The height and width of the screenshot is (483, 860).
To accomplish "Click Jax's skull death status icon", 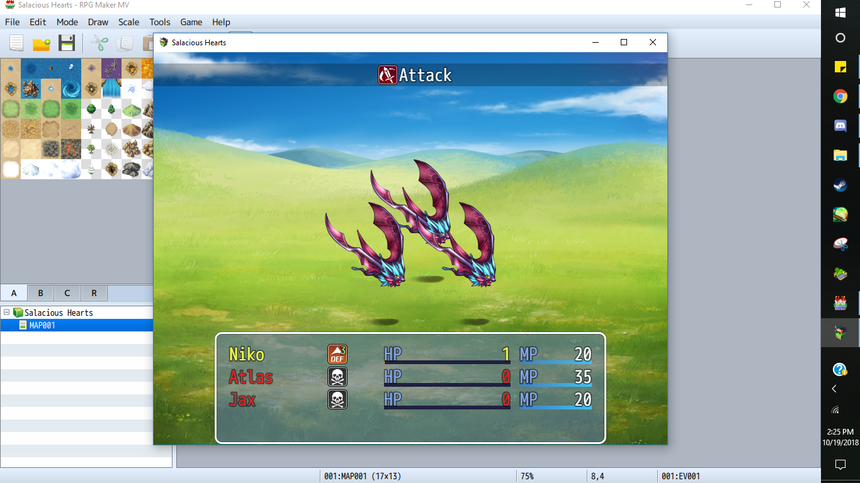I will 337,399.
